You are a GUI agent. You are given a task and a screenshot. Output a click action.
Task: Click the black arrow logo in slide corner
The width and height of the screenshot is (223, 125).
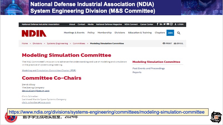pos(216,117)
